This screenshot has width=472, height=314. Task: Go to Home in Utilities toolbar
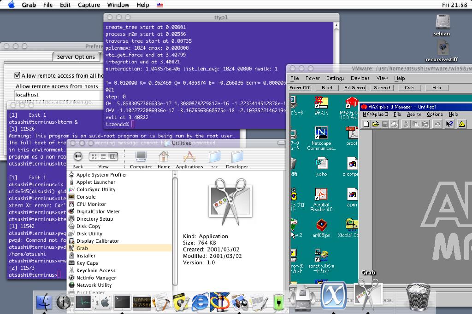click(164, 160)
